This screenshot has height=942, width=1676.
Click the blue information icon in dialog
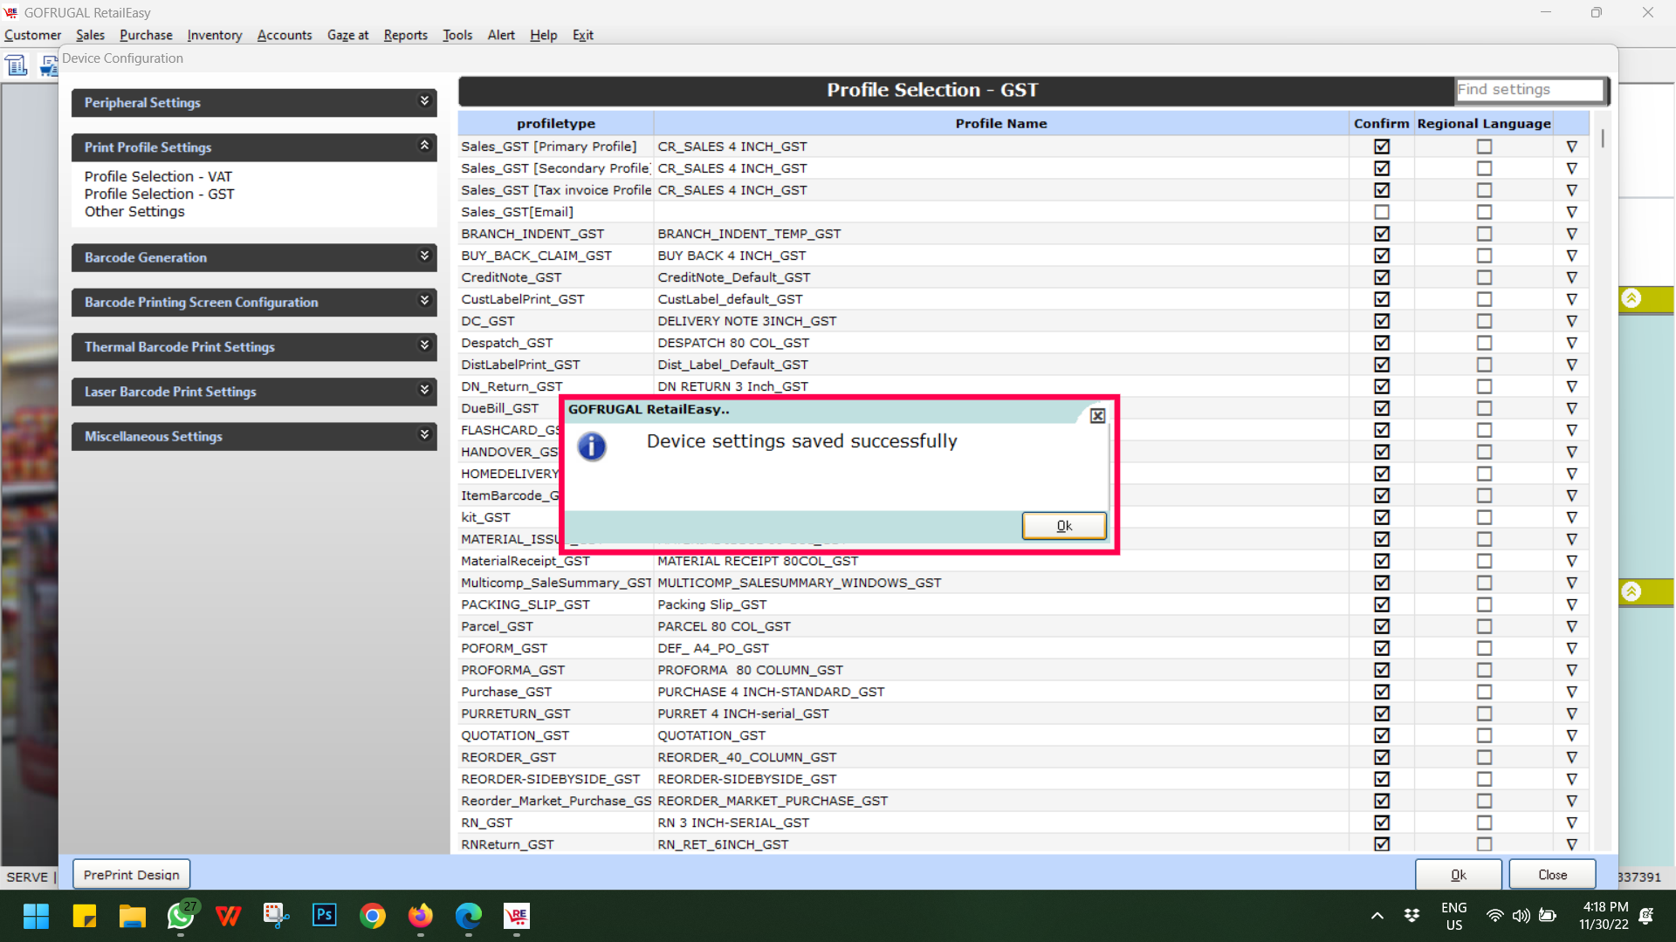tap(592, 447)
